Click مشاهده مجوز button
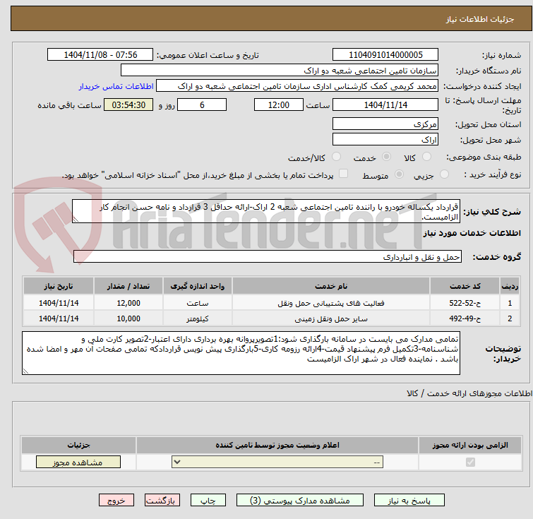This screenshot has width=533, height=519. pos(78,463)
